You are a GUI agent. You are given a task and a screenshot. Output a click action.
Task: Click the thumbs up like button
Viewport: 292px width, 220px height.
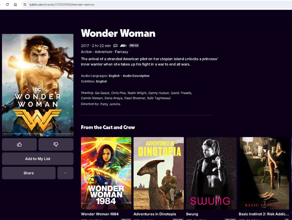point(19,145)
